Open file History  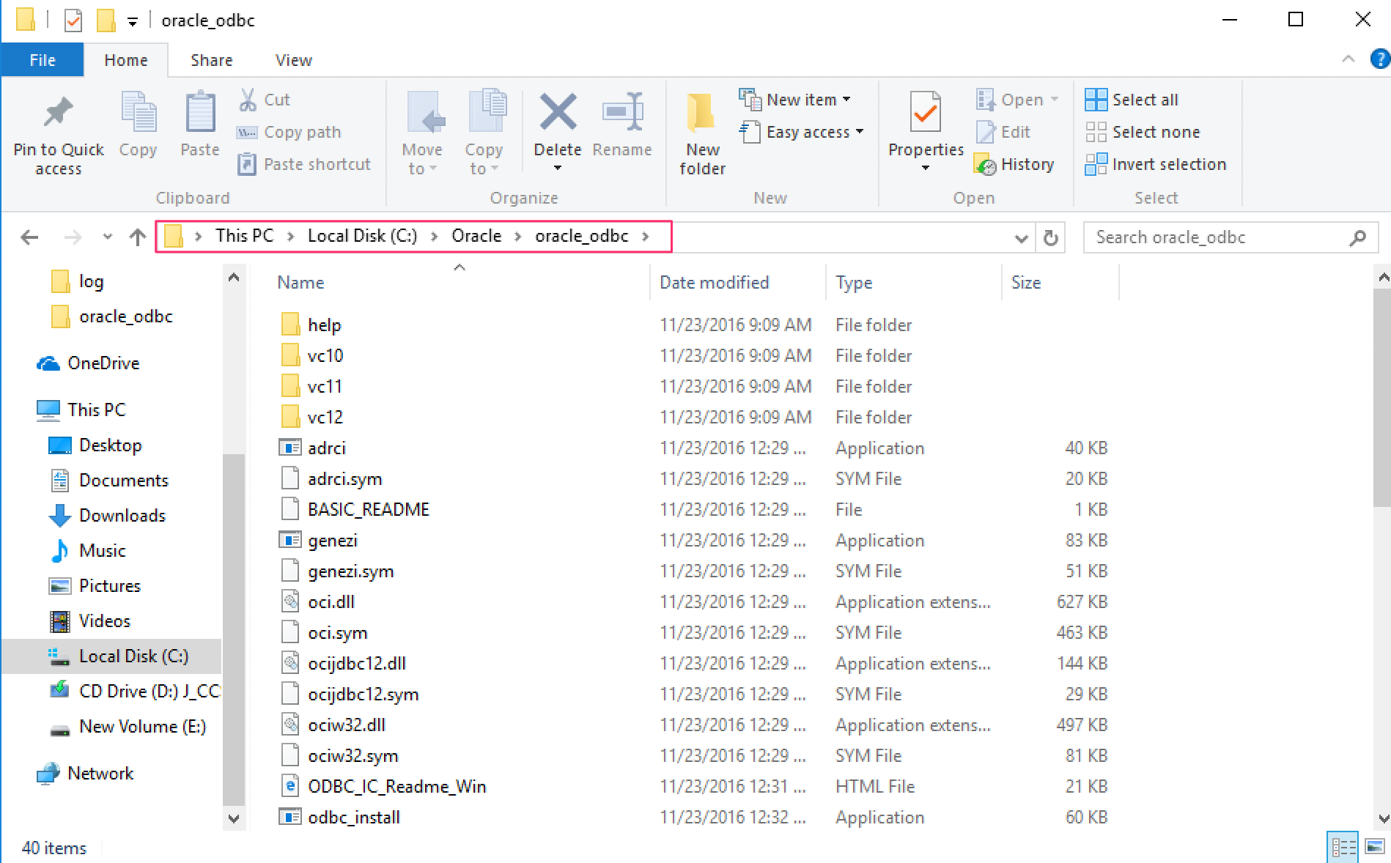tap(1014, 164)
